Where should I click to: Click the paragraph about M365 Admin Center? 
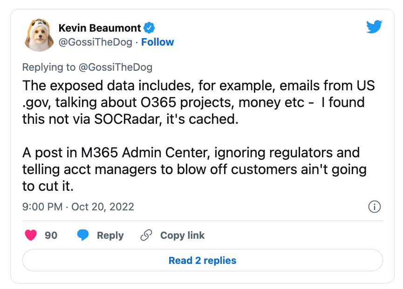point(193,169)
